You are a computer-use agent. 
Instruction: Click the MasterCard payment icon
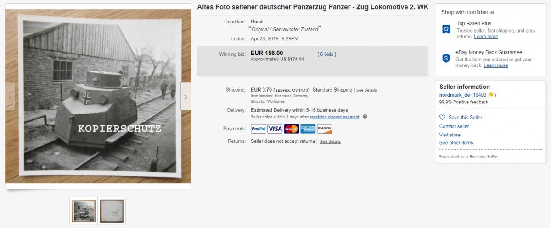point(292,129)
